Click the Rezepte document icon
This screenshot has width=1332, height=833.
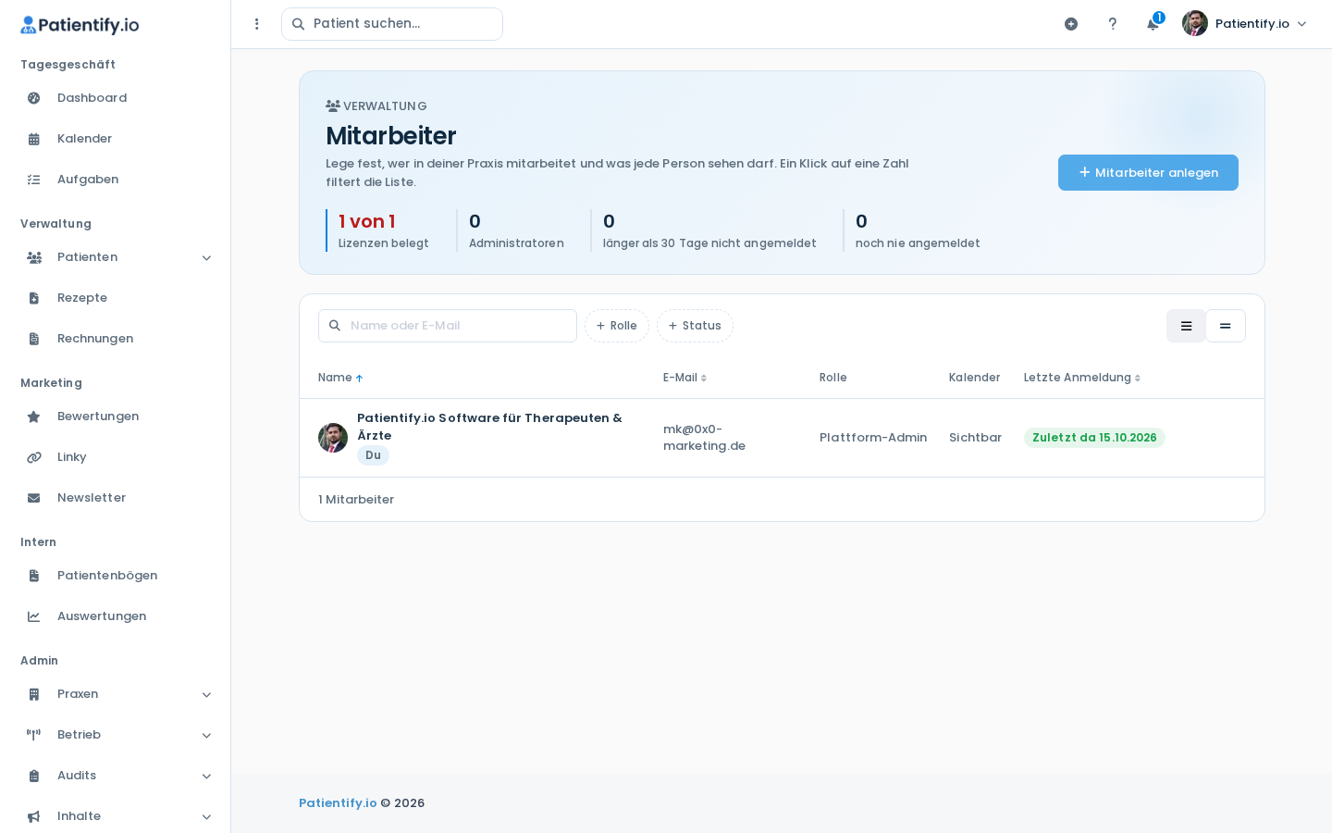pyautogui.click(x=34, y=298)
